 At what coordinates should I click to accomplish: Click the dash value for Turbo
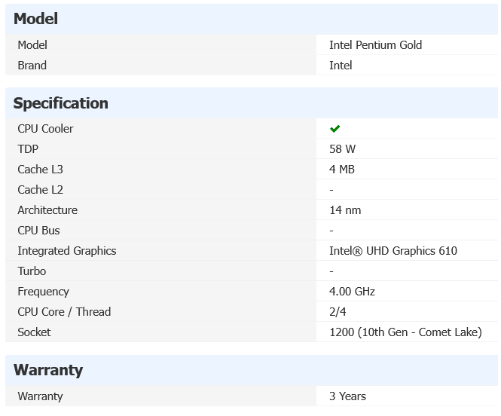[x=331, y=271]
